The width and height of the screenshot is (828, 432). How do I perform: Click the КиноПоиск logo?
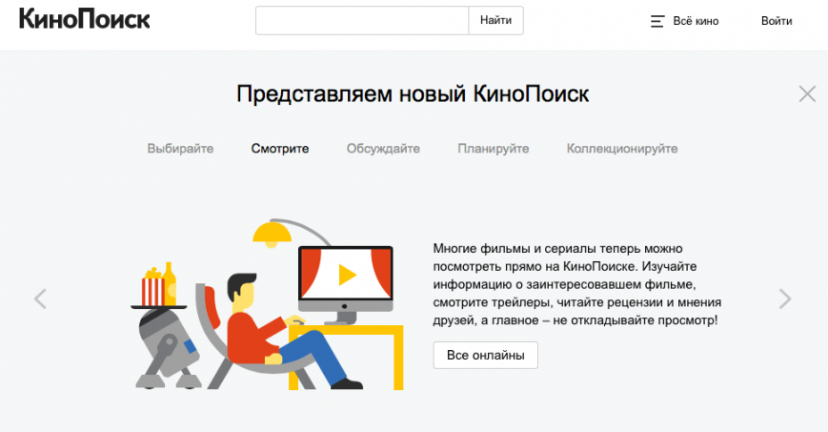(84, 20)
